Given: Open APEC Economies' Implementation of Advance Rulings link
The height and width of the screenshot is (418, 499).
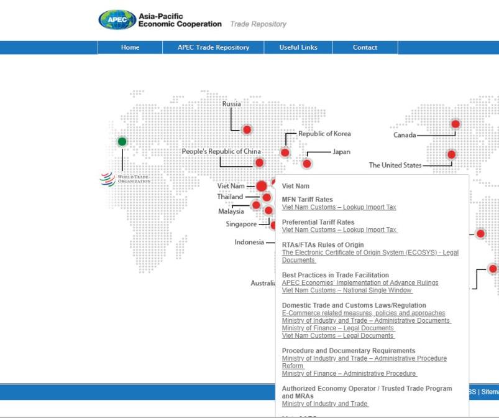Looking at the screenshot, I should (x=360, y=282).
